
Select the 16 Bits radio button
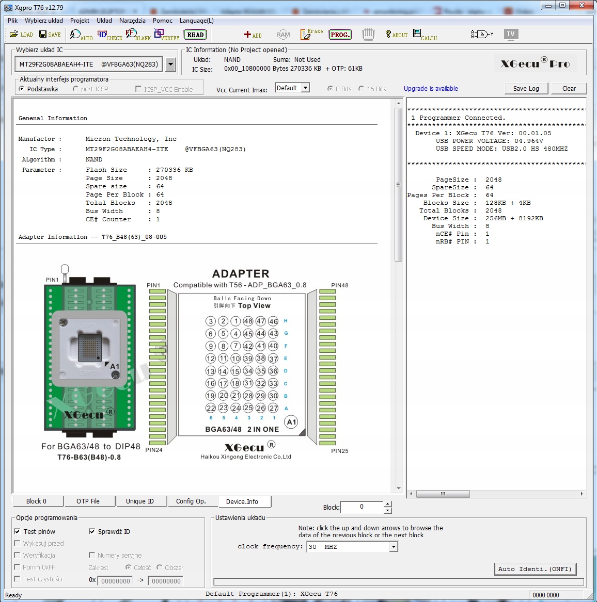click(362, 89)
